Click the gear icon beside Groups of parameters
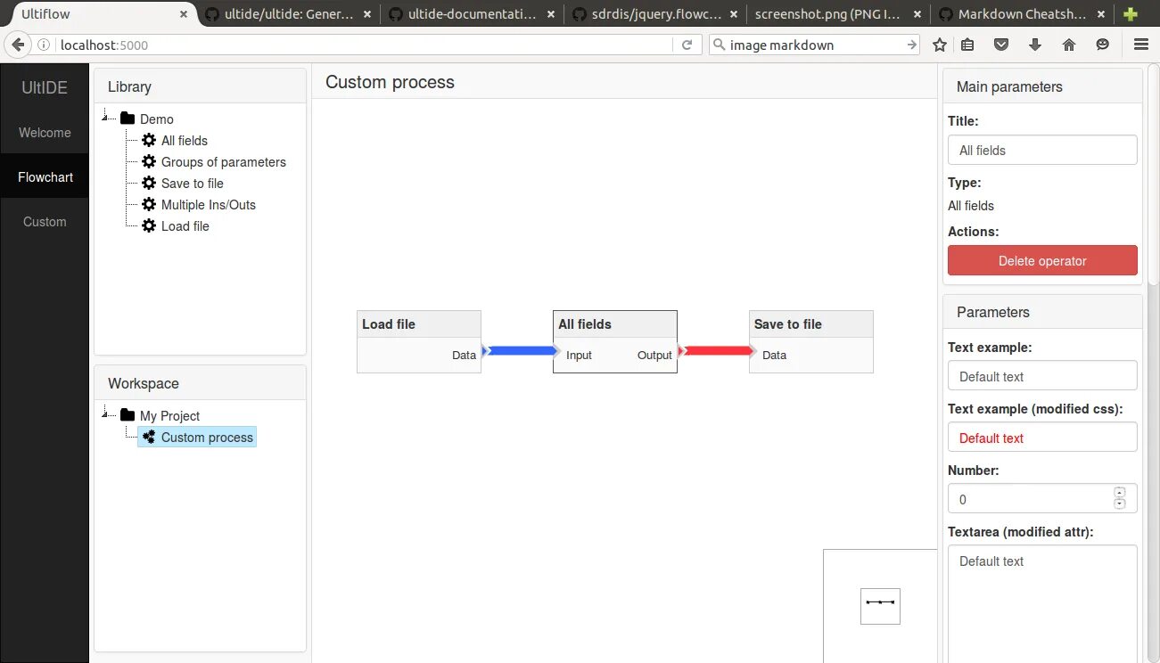Image resolution: width=1160 pixels, height=663 pixels. (x=149, y=161)
